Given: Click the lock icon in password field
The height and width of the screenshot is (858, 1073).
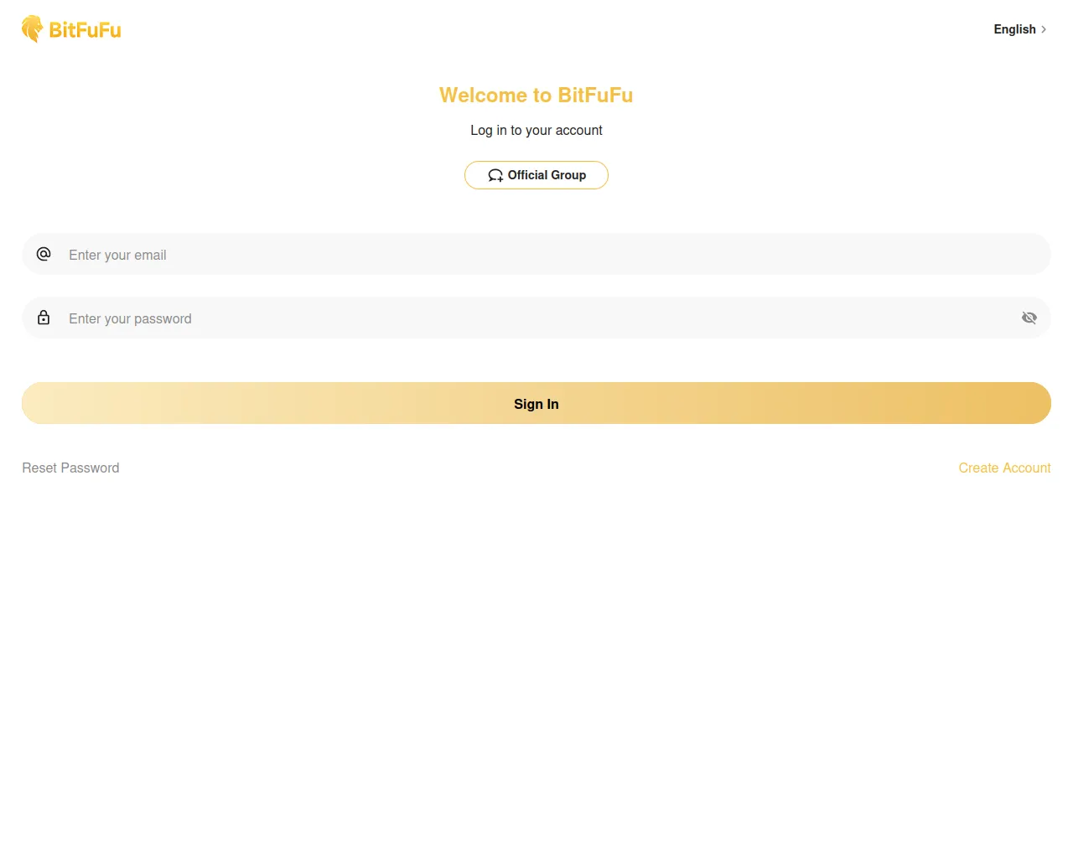Looking at the screenshot, I should tap(44, 318).
